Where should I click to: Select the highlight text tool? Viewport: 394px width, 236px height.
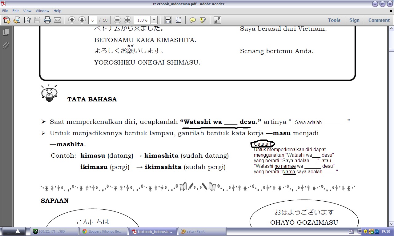(x=203, y=20)
